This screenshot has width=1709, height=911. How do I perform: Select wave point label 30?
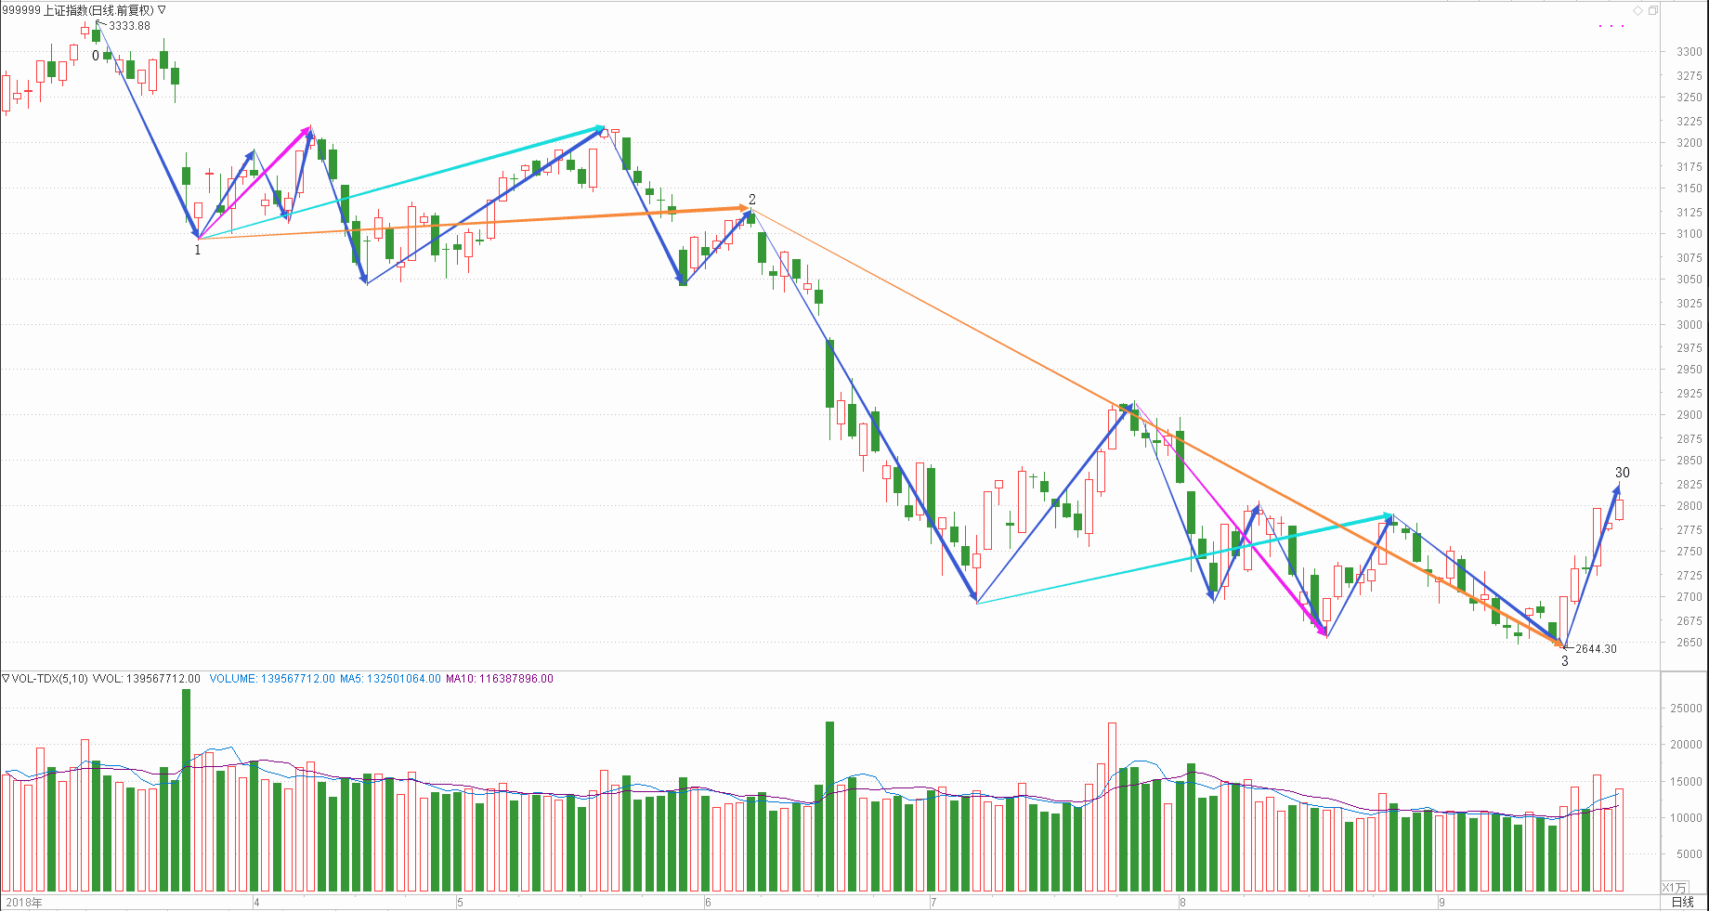tap(1622, 473)
